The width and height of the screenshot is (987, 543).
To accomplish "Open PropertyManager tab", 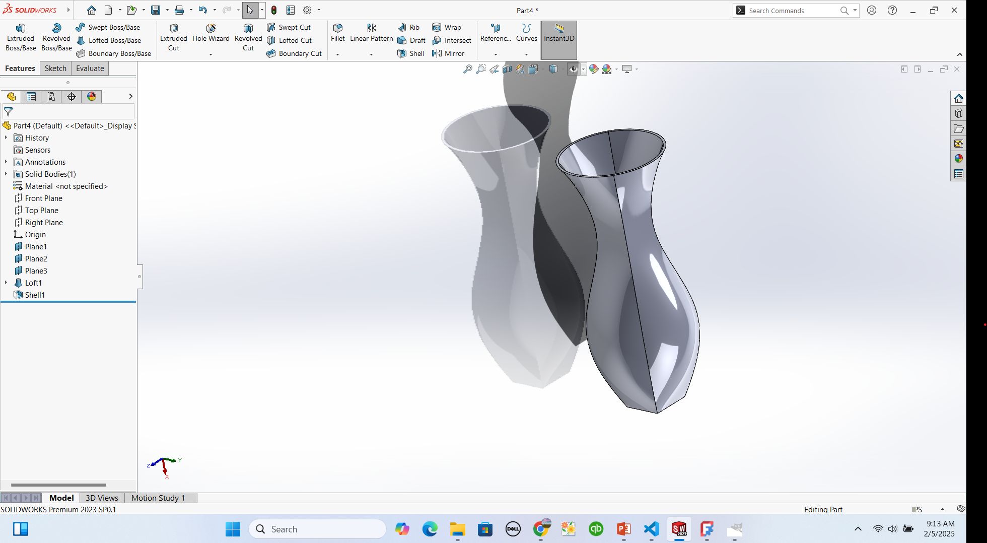I will (x=31, y=97).
